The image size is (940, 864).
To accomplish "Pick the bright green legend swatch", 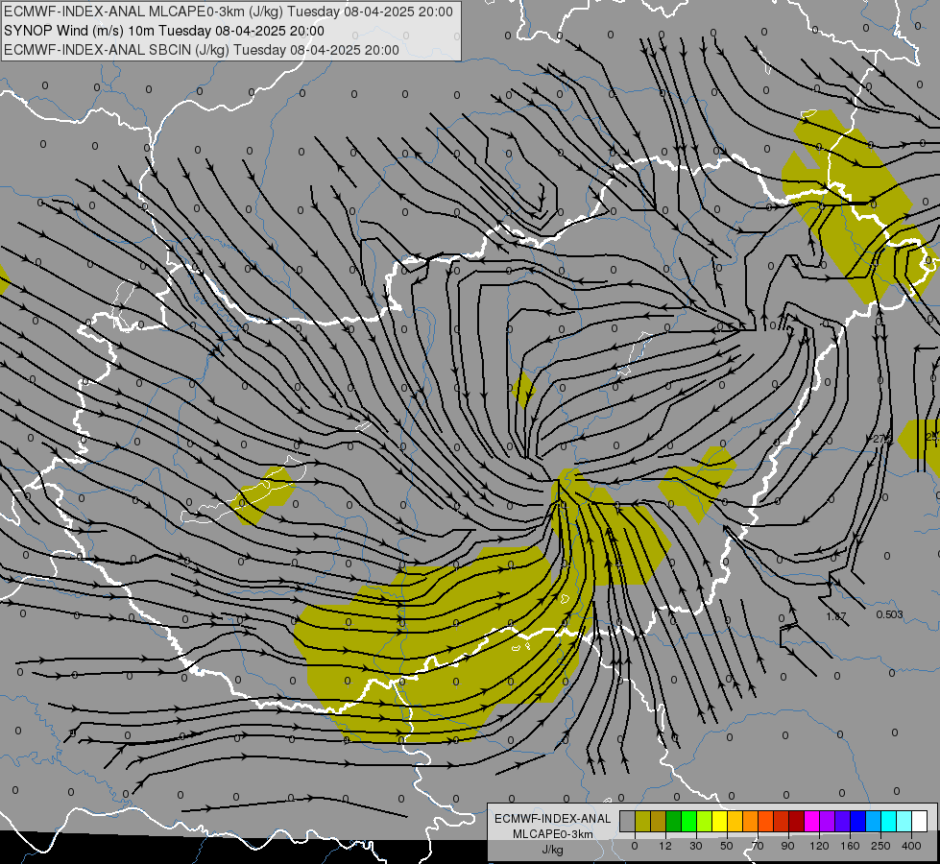I will 689,821.
